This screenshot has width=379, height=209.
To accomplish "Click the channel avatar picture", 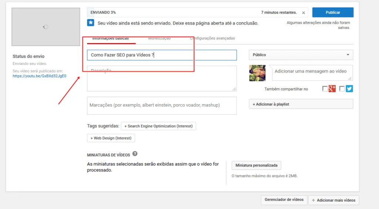I will coord(257,73).
